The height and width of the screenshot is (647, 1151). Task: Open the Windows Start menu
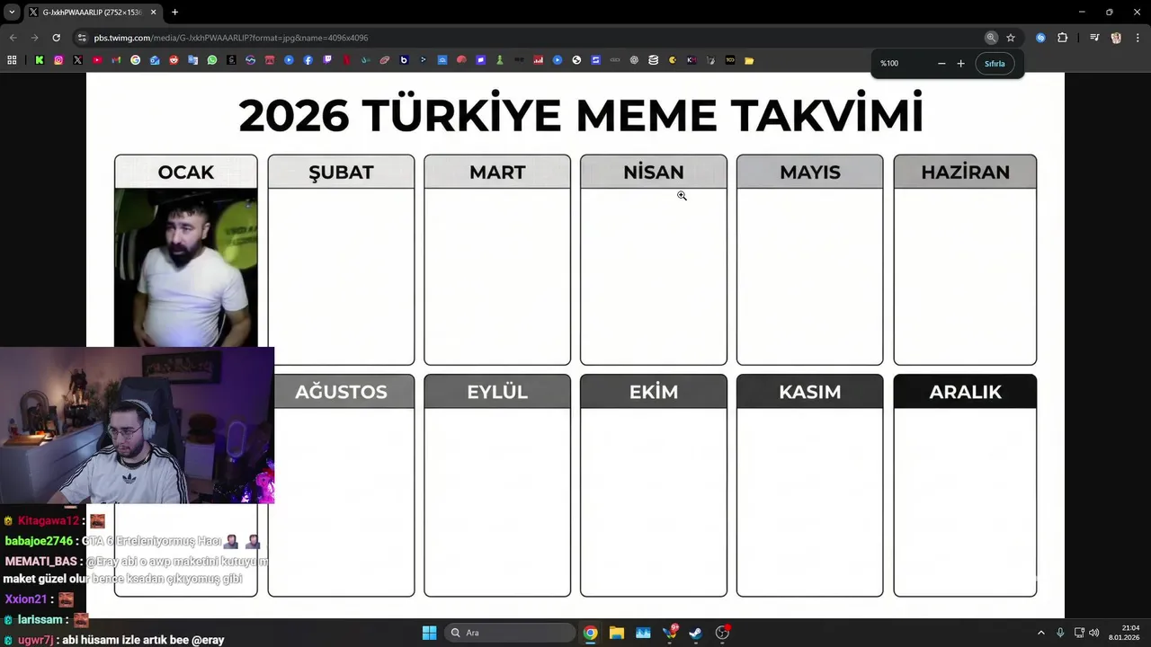429,633
